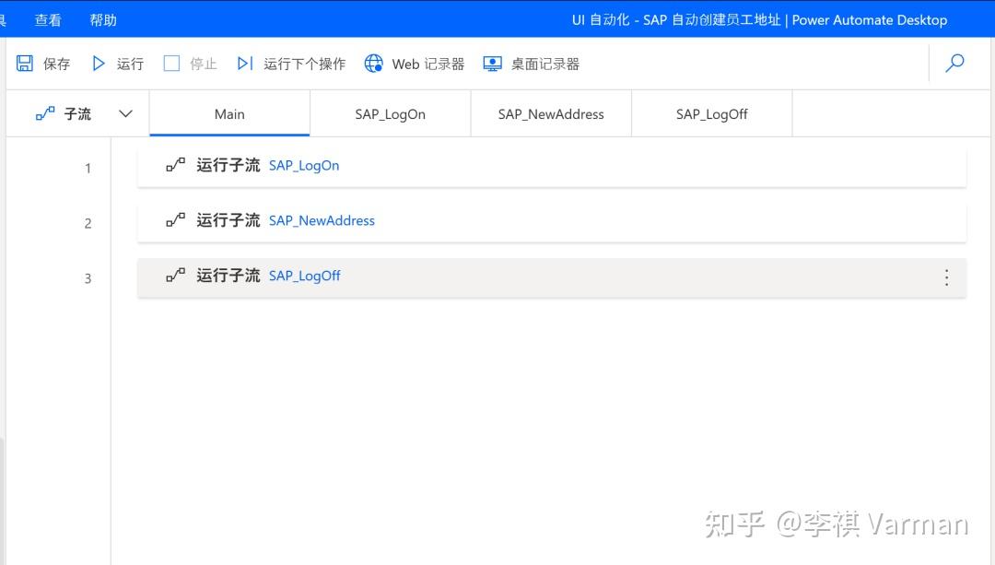Switch to the SAP_LogOn tab
The height and width of the screenshot is (565, 995).
coord(390,112)
